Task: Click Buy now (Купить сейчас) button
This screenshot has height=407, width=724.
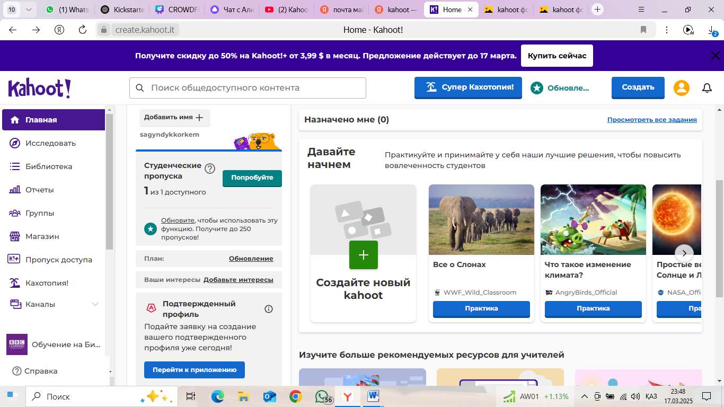Action: coord(557,56)
